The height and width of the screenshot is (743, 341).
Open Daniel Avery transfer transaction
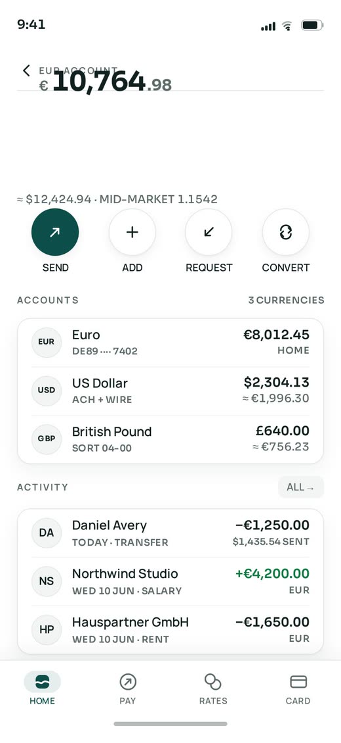point(170,533)
